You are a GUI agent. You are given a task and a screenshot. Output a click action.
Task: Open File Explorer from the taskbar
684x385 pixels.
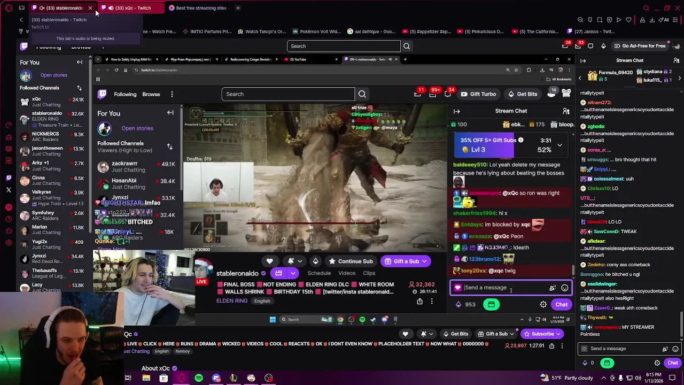coord(146,378)
